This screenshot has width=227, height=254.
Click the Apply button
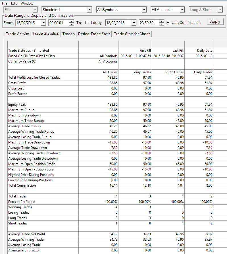tap(215, 22)
